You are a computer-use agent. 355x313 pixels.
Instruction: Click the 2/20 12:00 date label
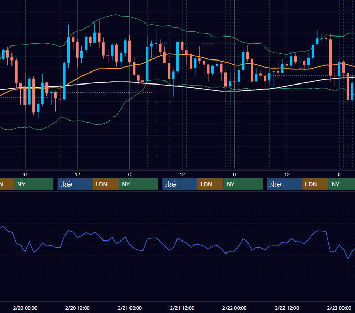[77, 308]
